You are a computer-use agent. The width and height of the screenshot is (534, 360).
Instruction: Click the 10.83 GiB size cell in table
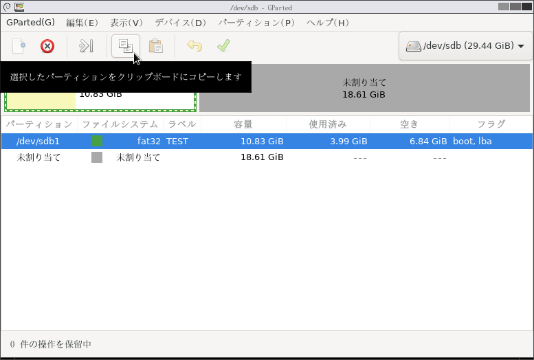click(262, 142)
